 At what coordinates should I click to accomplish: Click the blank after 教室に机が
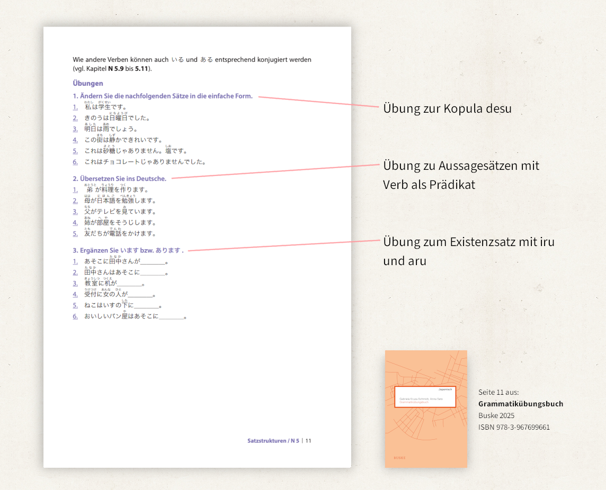tap(129, 284)
